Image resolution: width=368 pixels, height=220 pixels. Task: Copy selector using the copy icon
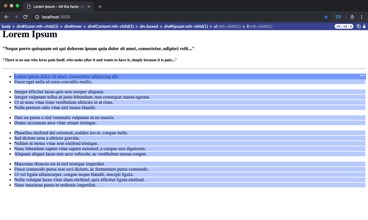(x=359, y=26)
